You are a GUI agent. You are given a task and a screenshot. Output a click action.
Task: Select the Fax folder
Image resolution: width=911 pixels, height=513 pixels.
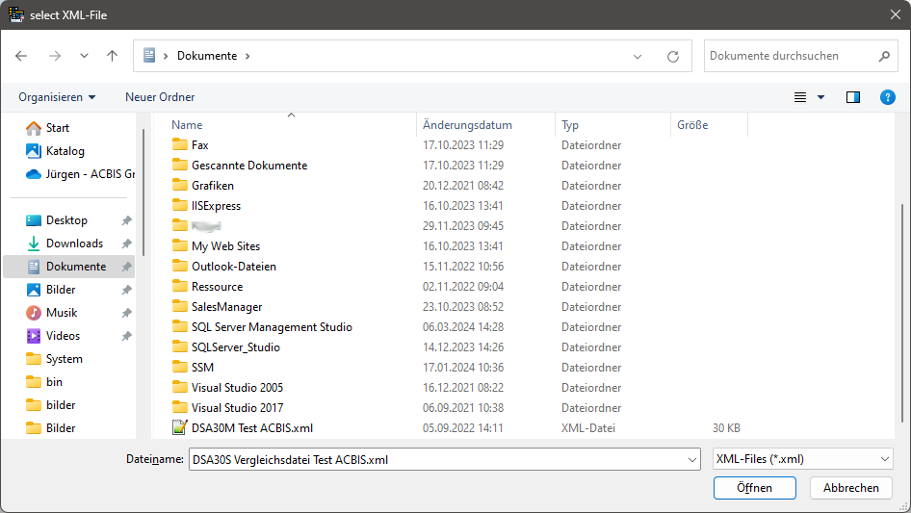point(200,145)
